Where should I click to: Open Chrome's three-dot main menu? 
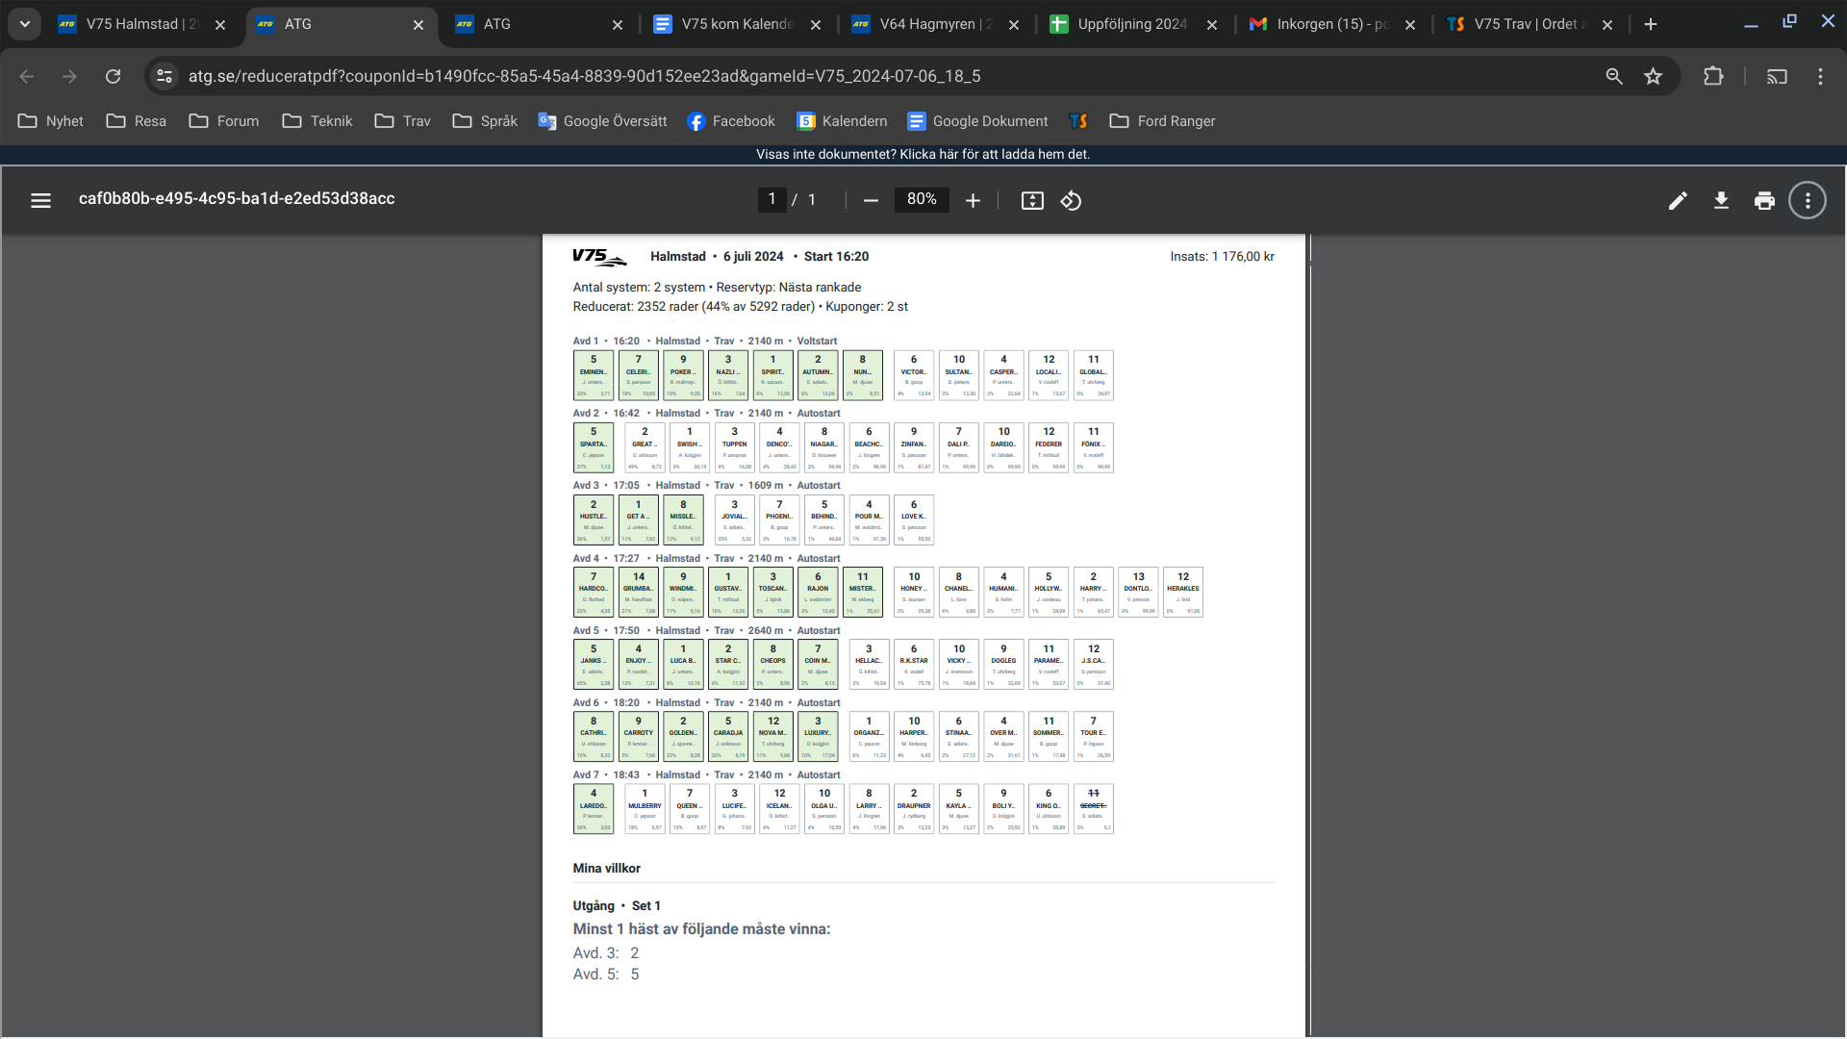[x=1820, y=76]
